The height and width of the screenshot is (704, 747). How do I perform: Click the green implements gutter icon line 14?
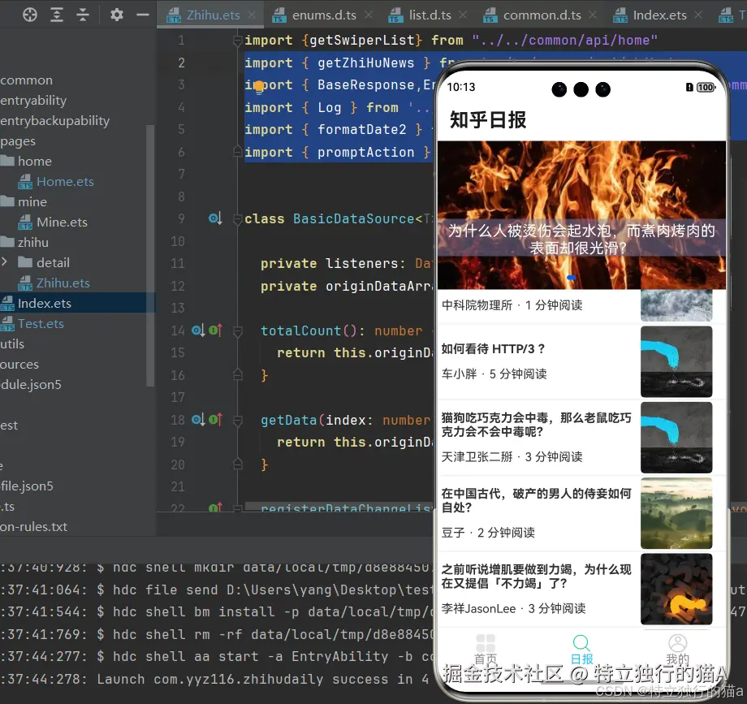click(x=215, y=330)
